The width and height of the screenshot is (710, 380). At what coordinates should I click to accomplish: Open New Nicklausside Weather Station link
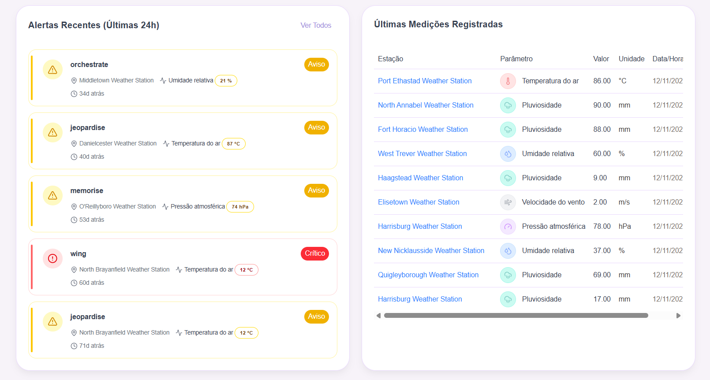coord(431,251)
